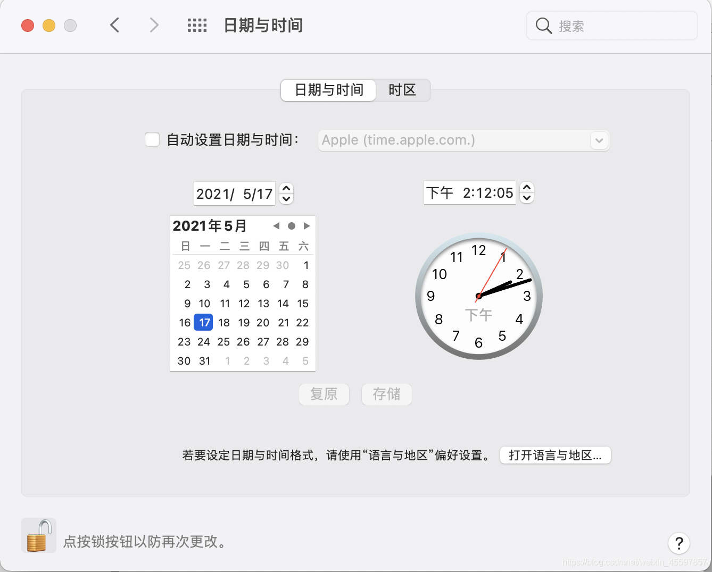The image size is (712, 572).
Task: Decrease time using stepper down arrow
Action: [x=527, y=198]
